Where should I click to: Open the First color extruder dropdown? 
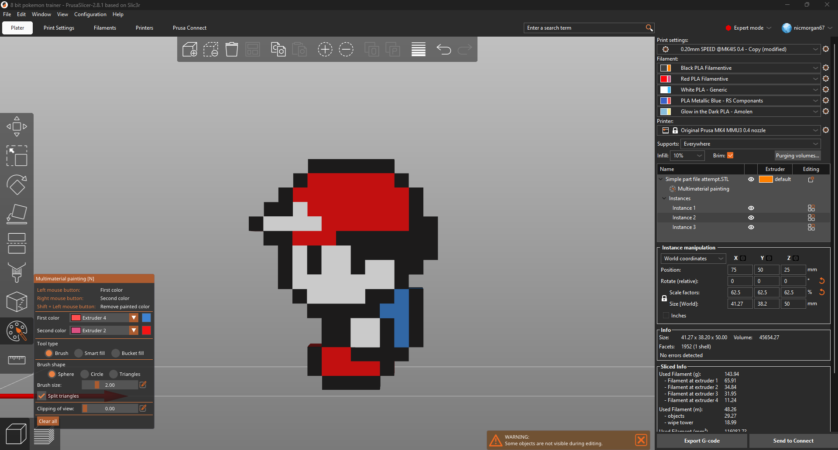pos(104,318)
